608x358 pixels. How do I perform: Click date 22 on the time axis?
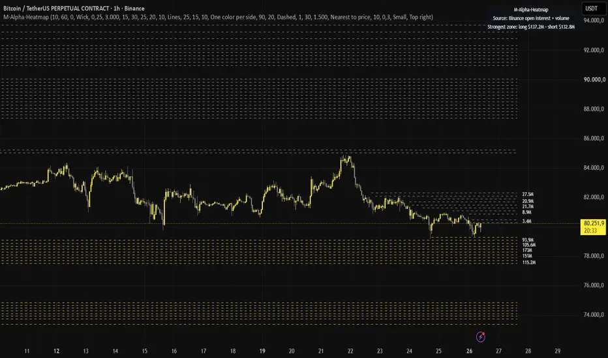click(x=350, y=351)
